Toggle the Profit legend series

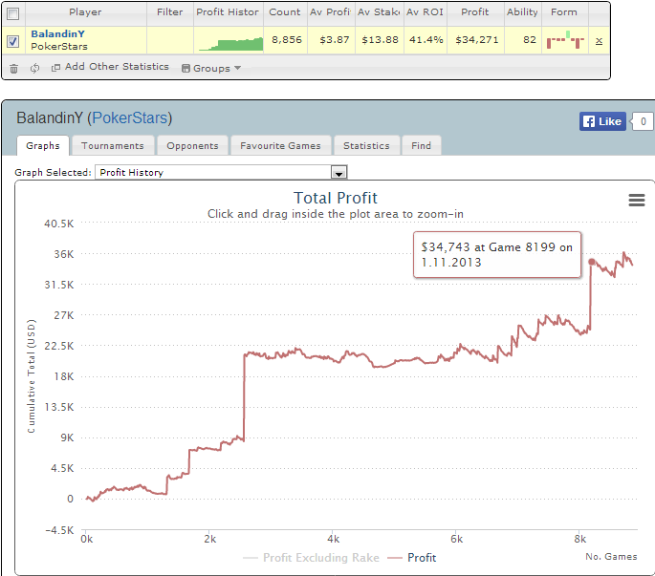(x=412, y=558)
